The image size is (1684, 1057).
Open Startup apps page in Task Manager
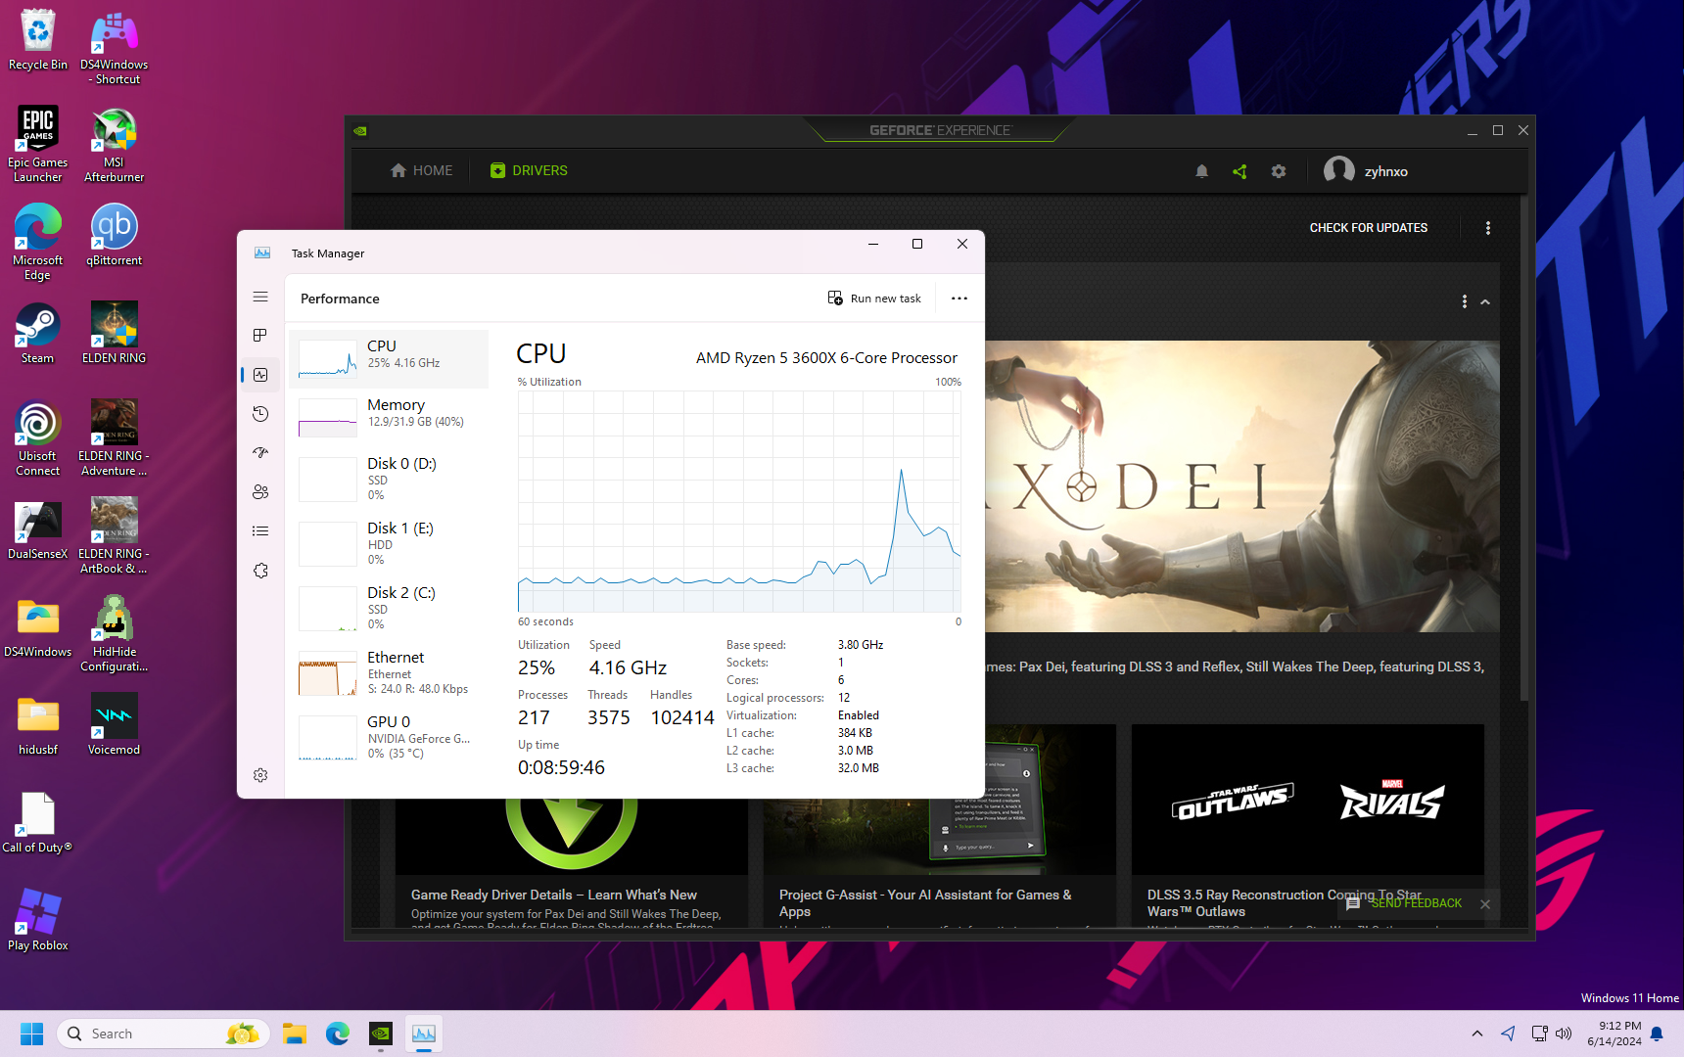tap(260, 453)
